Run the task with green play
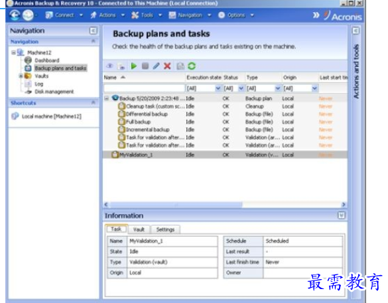 coord(133,66)
